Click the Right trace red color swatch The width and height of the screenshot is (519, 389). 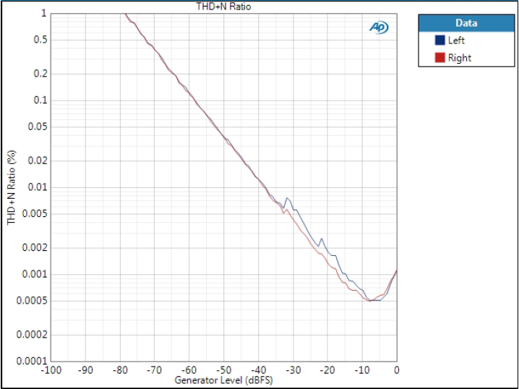click(x=439, y=58)
